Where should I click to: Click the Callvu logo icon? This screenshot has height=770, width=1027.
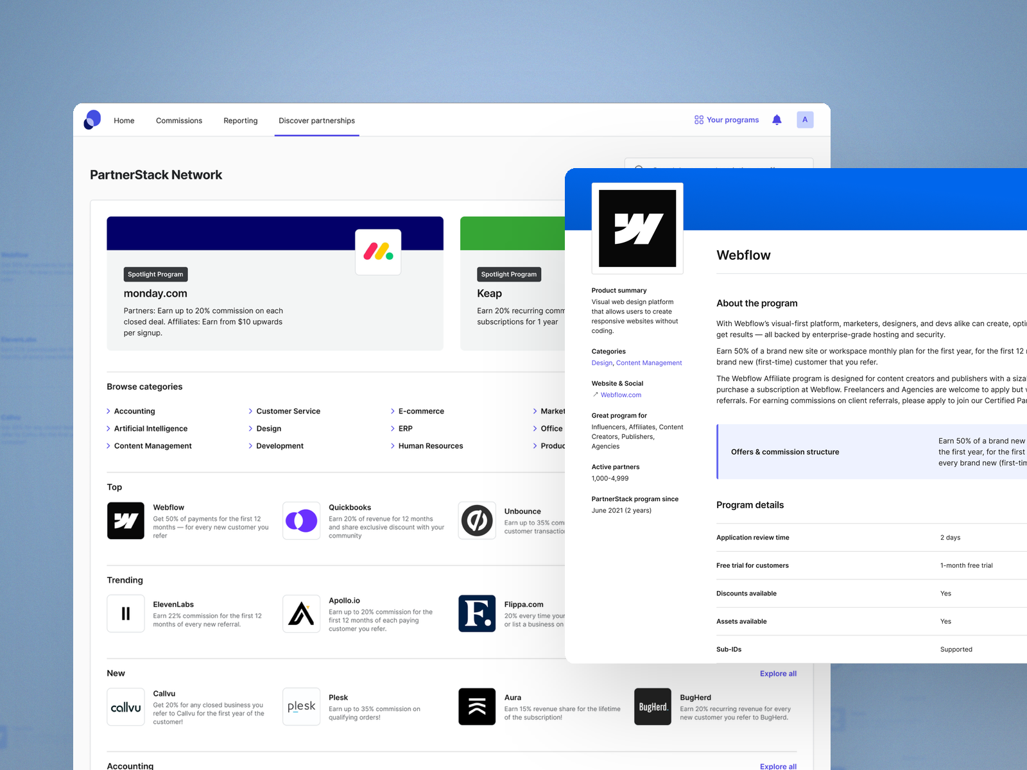[126, 706]
